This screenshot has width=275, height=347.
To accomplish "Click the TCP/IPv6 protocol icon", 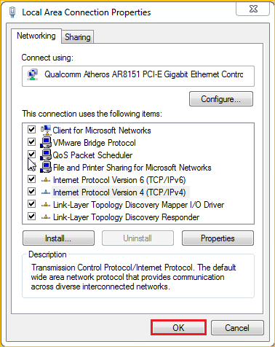I will coord(46,180).
